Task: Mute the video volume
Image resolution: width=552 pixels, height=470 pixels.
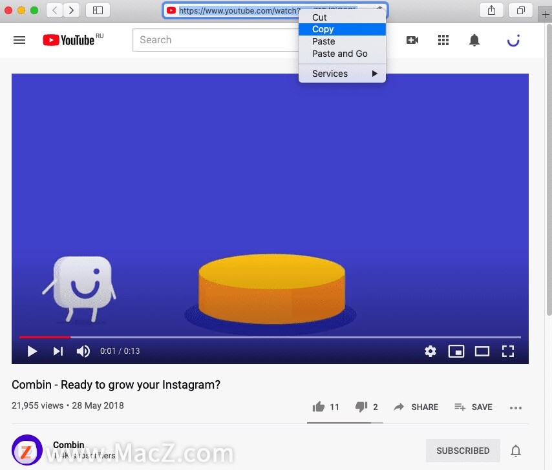Action: point(83,351)
